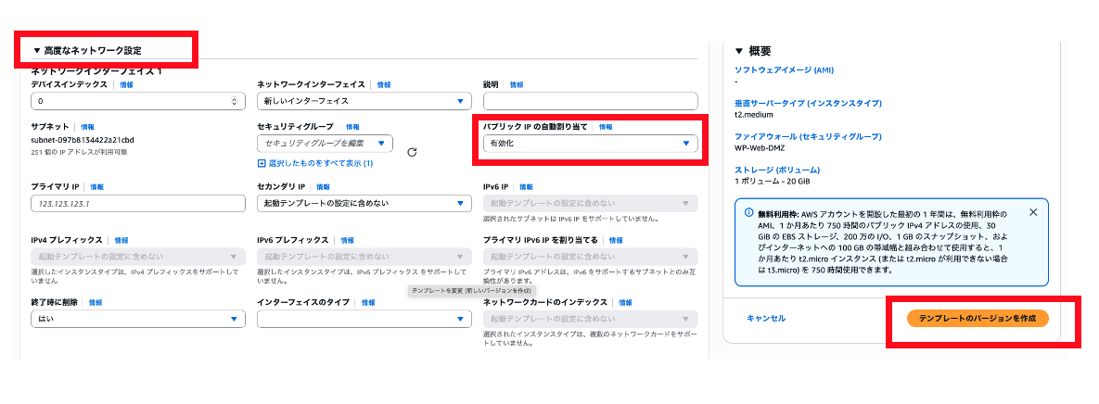The width and height of the screenshot is (1099, 404).
Task: Open 情報 link beside パブリック IP の自動割り当て
Action: pyautogui.click(x=606, y=128)
